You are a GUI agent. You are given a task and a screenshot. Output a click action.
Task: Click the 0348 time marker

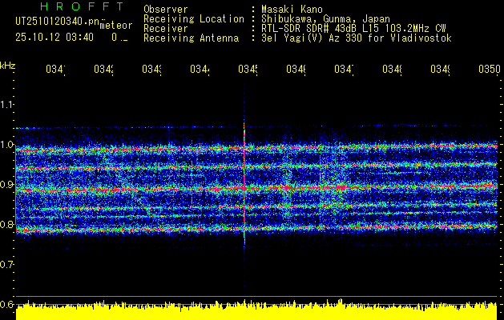[392, 70]
